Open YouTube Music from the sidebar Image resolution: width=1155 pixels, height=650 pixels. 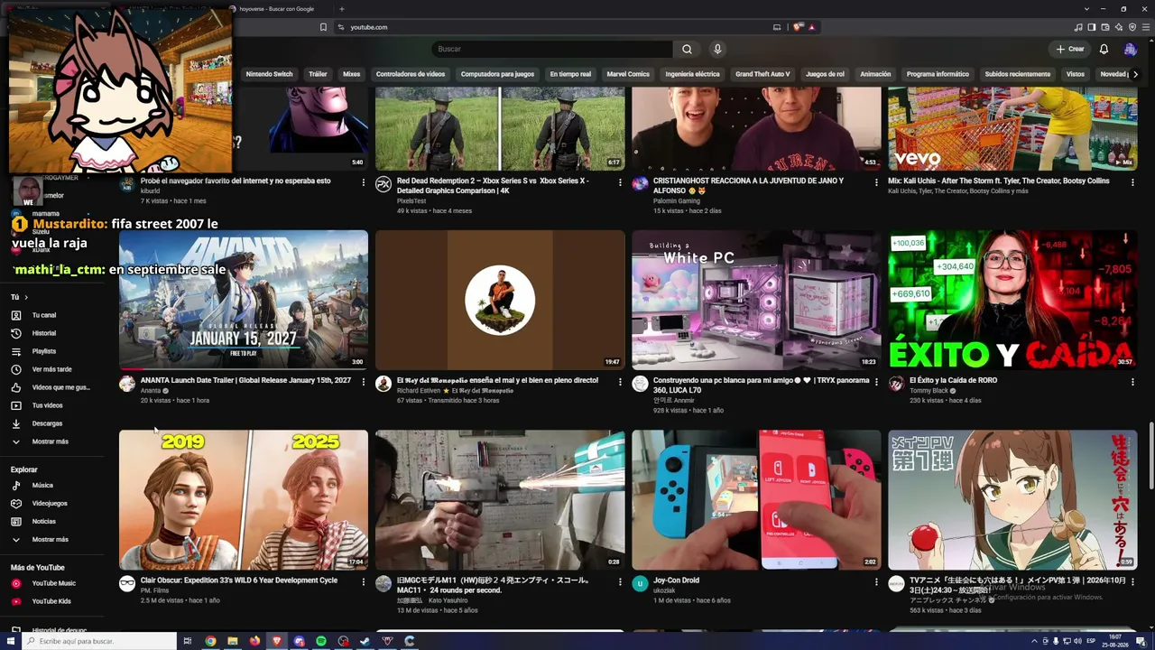coord(52,583)
